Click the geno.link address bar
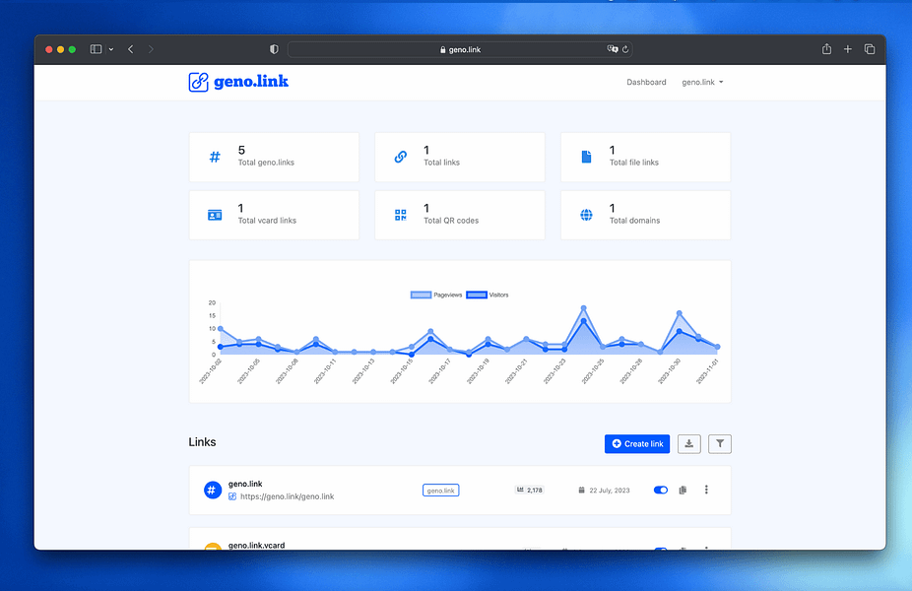 point(460,49)
